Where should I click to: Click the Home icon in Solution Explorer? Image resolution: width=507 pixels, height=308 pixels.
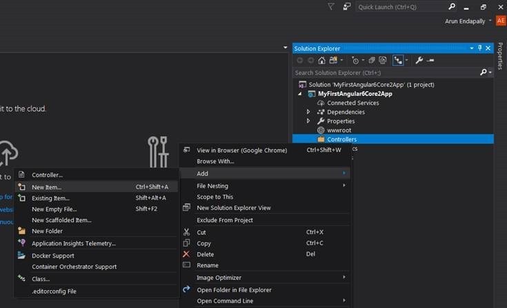[321, 61]
